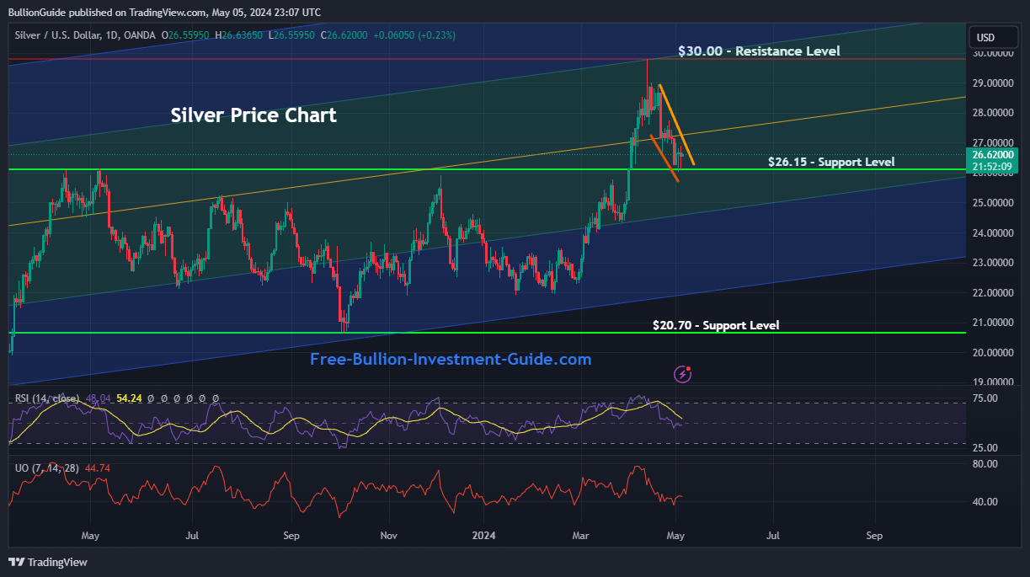Click the 29.00000 price axis label
1030x577 pixels.
992,83
